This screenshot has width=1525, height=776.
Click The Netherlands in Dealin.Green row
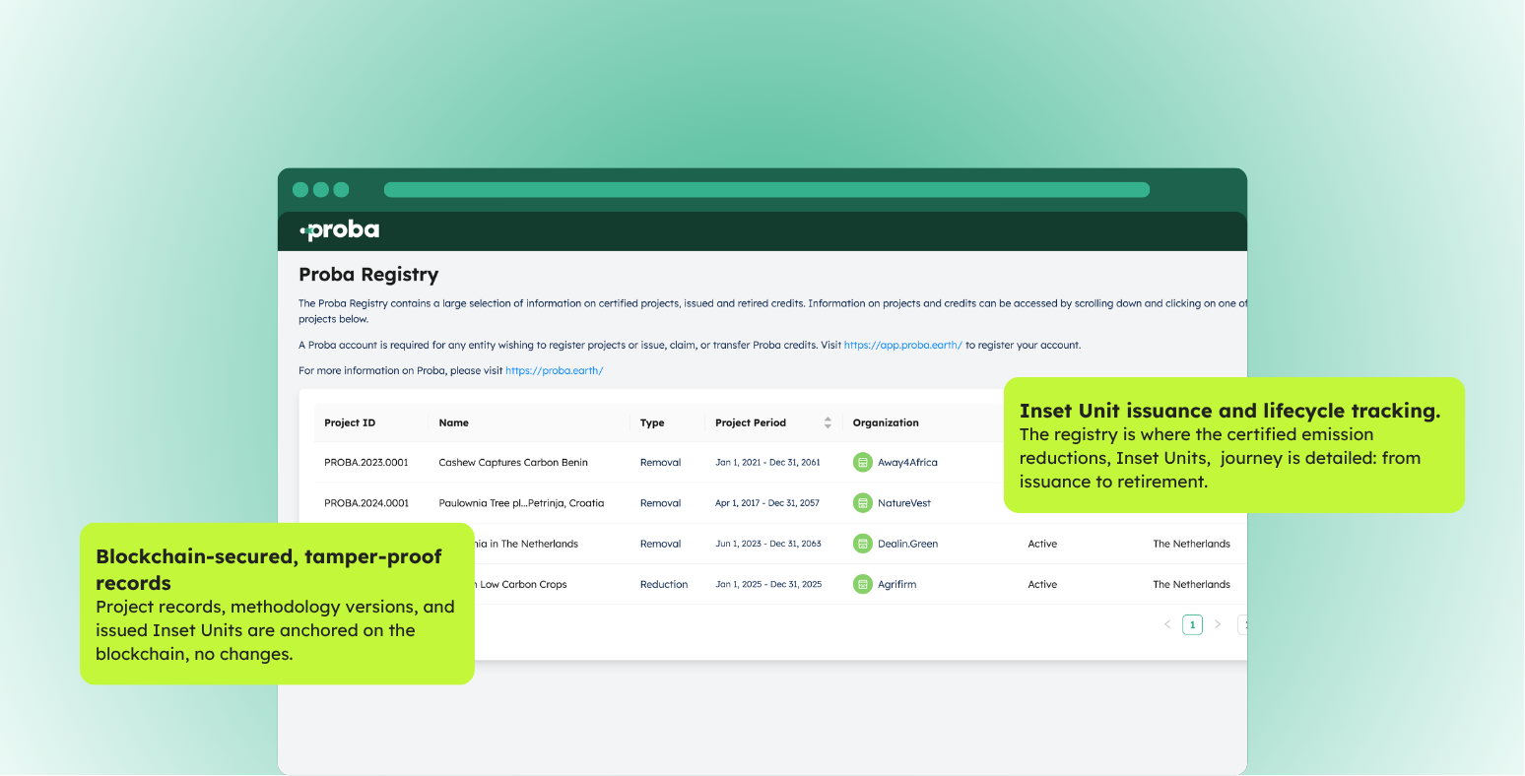point(1192,544)
